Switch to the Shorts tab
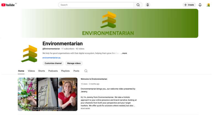This screenshot has width=212, height=119. pos(41,71)
